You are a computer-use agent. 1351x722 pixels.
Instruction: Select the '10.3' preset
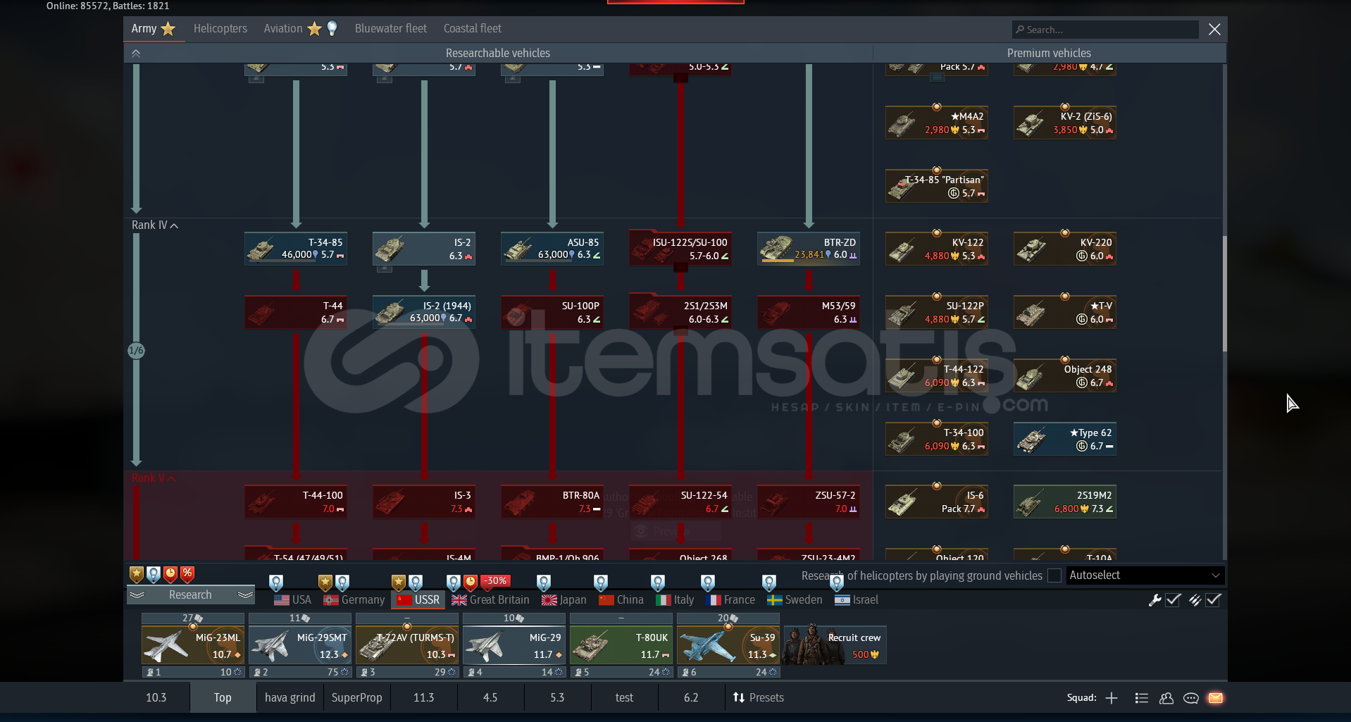[156, 698]
